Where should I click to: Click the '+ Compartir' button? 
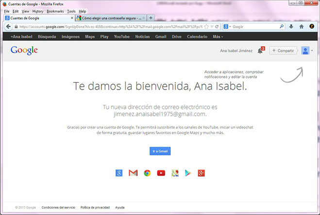283,51
